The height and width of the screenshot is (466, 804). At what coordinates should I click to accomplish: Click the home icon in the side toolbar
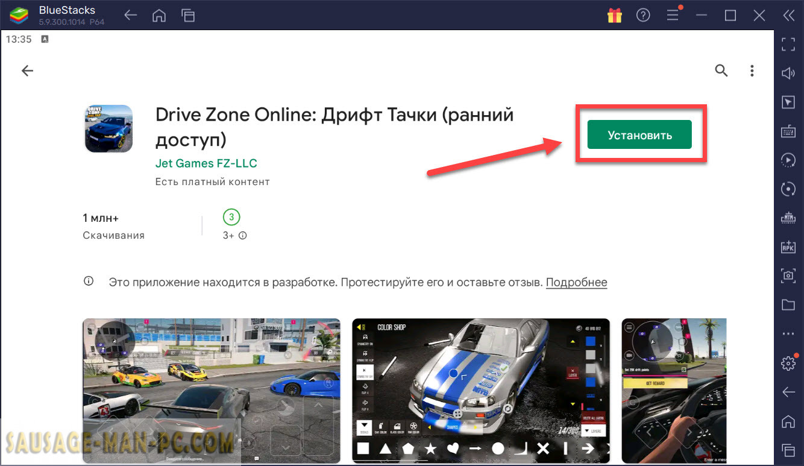pyautogui.click(x=788, y=421)
